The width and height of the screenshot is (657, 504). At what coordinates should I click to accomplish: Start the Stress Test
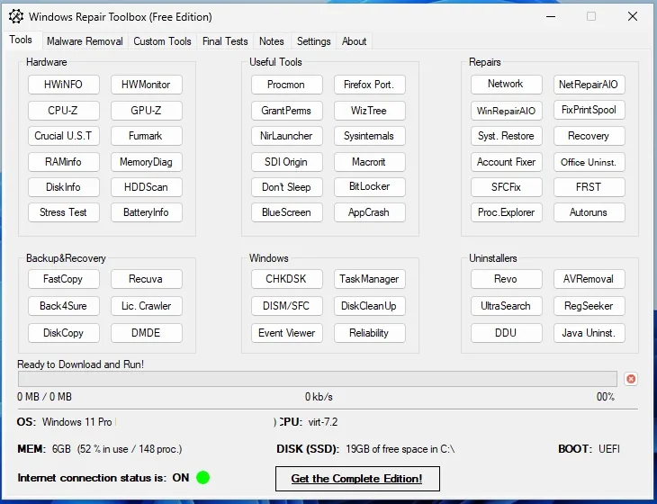click(x=64, y=212)
